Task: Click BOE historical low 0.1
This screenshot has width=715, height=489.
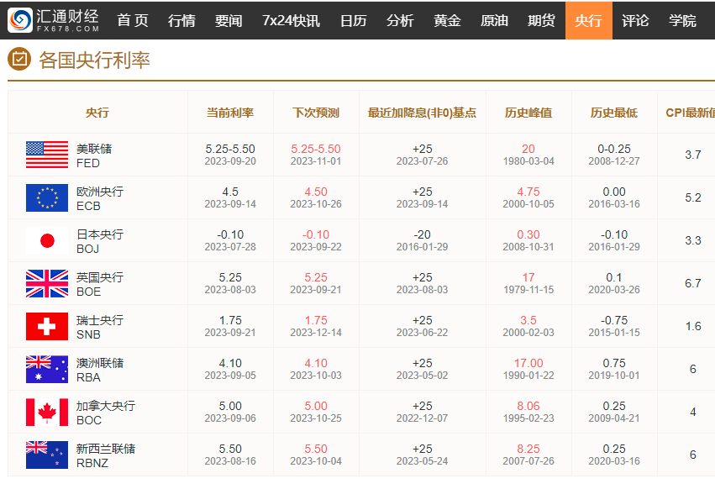Action: coord(614,277)
